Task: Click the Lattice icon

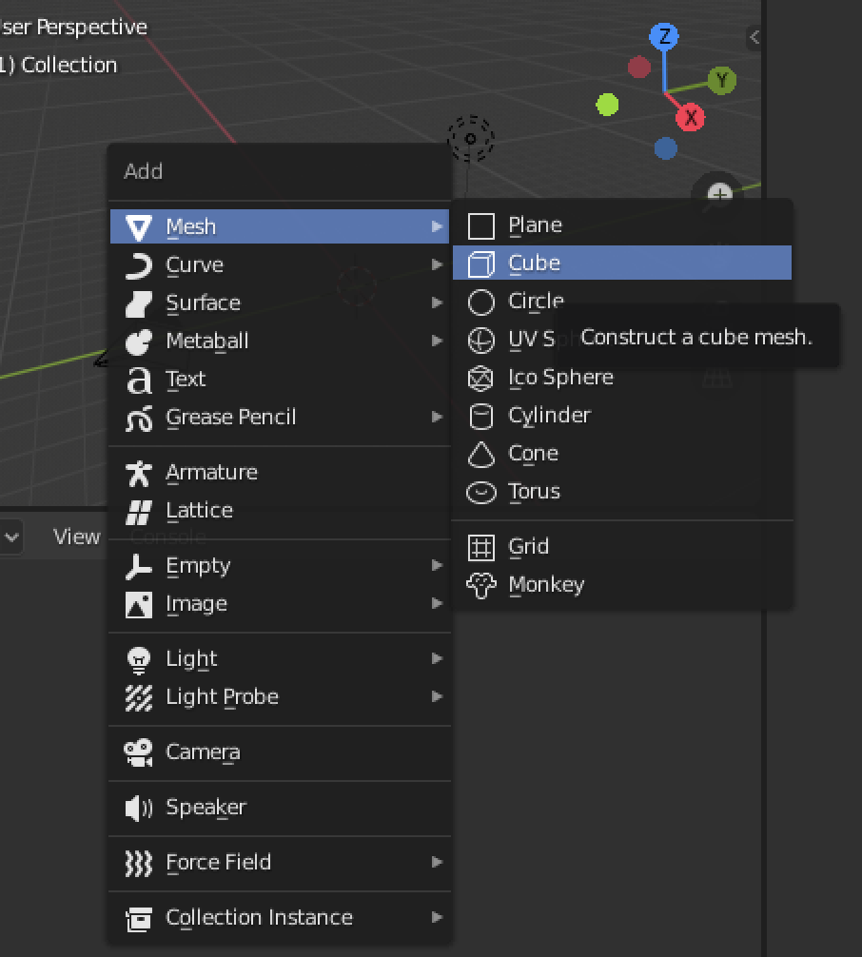Action: click(139, 512)
